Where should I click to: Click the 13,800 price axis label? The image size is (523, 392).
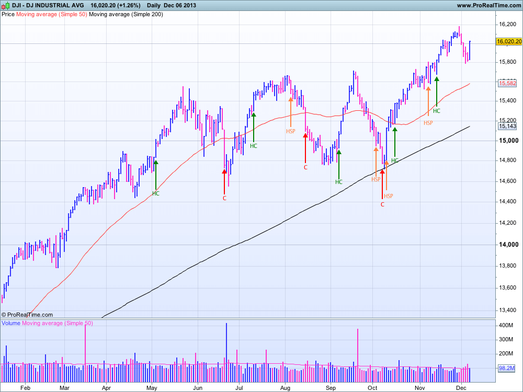click(507, 266)
